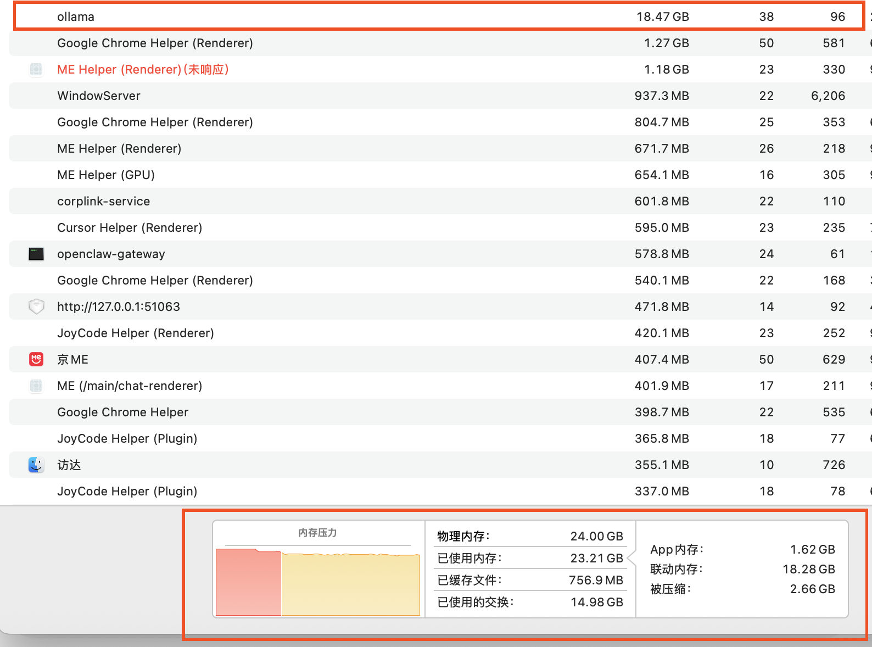Screen dimensions: 872x647
Task: Select the ME Helper (GPU) process name
Action: tap(106, 175)
